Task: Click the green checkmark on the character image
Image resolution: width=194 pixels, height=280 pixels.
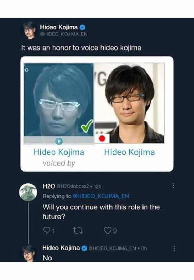Action: (x=87, y=126)
